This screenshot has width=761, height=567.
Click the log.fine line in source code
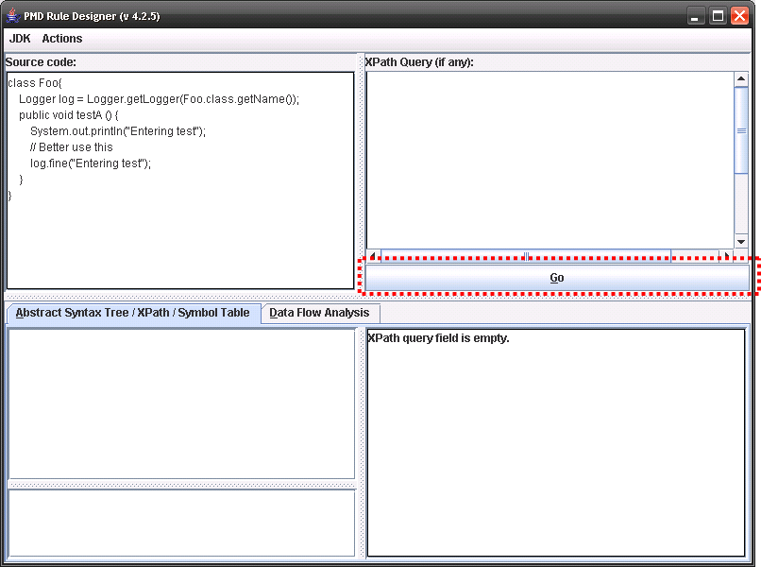[x=91, y=163]
